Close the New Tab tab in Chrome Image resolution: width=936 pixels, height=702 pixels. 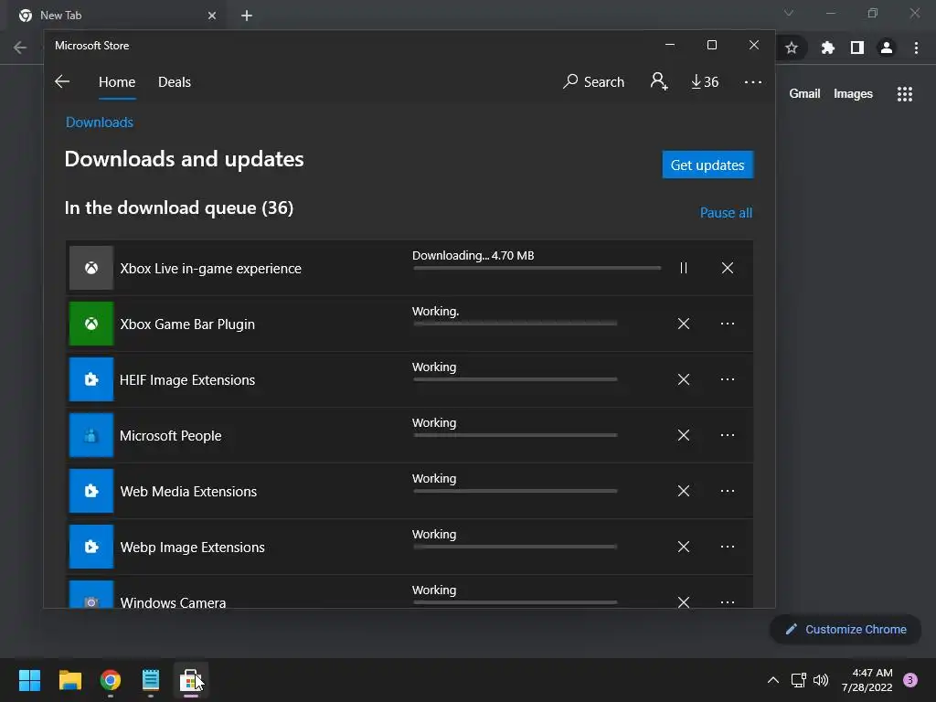coord(212,16)
